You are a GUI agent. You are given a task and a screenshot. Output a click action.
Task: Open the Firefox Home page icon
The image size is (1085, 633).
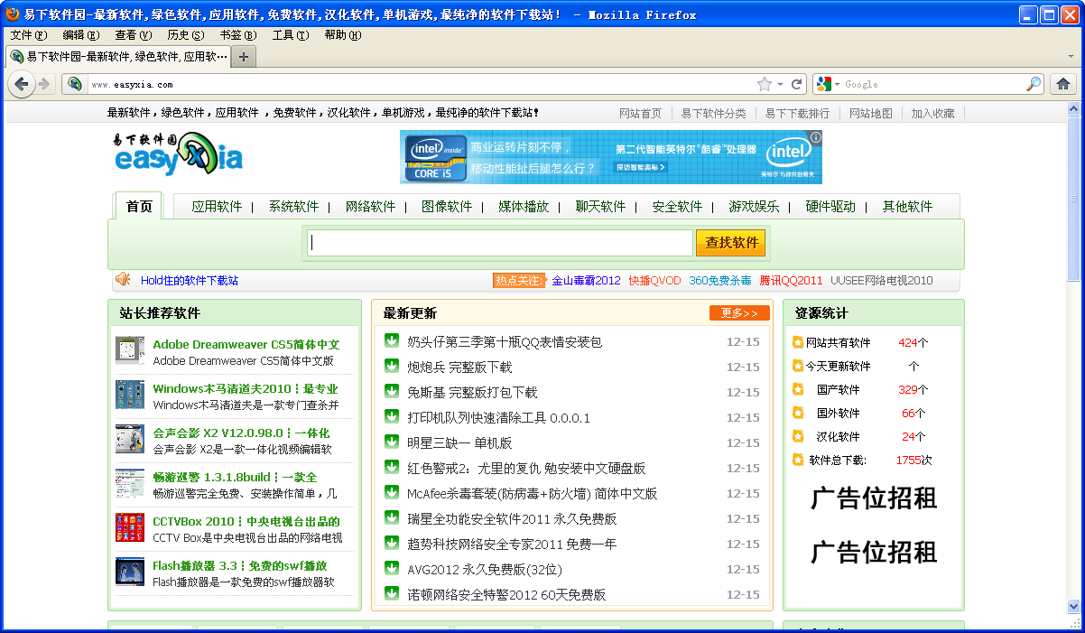[1063, 84]
